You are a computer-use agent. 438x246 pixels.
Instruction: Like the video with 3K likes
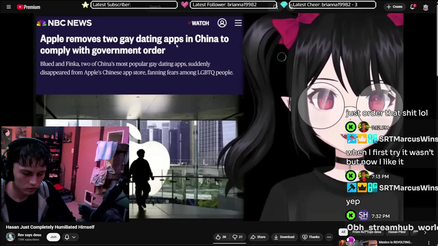221,237
